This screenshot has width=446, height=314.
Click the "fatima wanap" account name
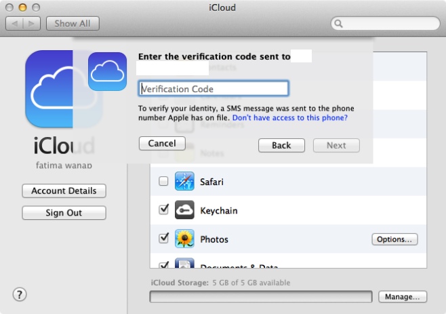click(x=64, y=165)
